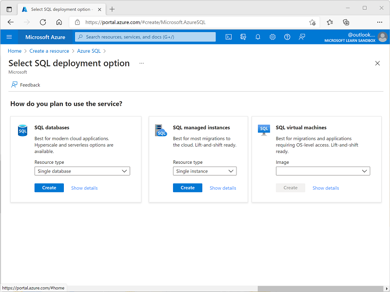
Task: Click the SQL managed instances icon
Action: [161, 130]
